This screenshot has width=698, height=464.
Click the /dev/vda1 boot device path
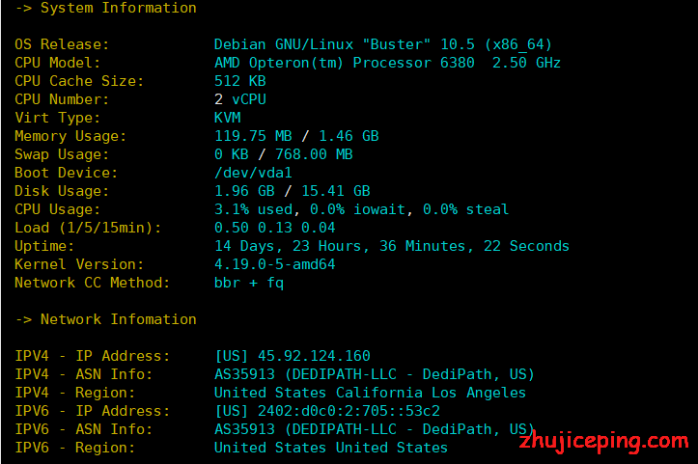253,173
